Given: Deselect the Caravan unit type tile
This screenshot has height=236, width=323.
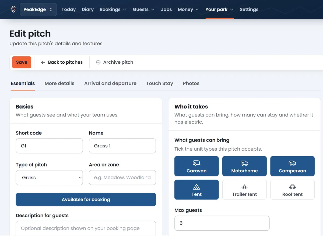Looking at the screenshot, I should [x=196, y=166].
